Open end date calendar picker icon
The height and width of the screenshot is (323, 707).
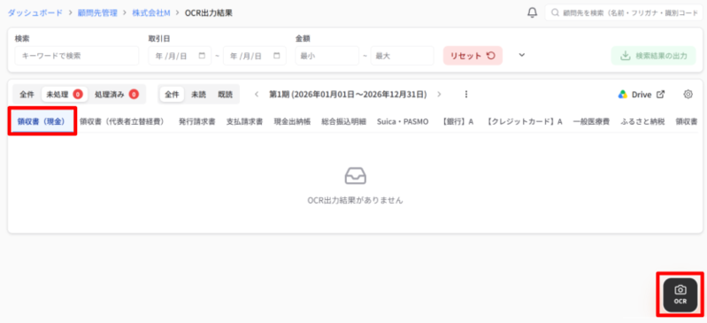[276, 56]
